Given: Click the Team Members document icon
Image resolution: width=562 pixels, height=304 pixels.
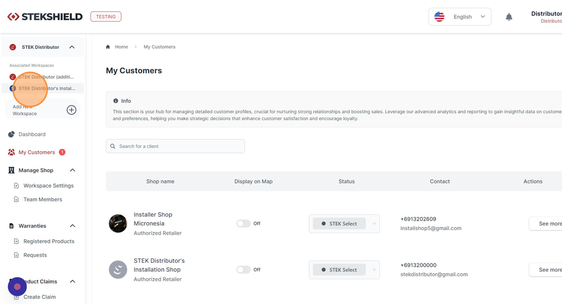Looking at the screenshot, I should tap(16, 199).
